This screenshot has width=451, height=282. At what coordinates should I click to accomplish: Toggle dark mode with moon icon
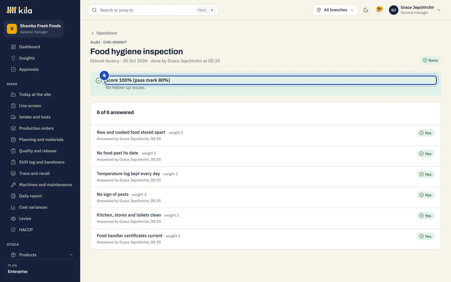click(x=365, y=10)
